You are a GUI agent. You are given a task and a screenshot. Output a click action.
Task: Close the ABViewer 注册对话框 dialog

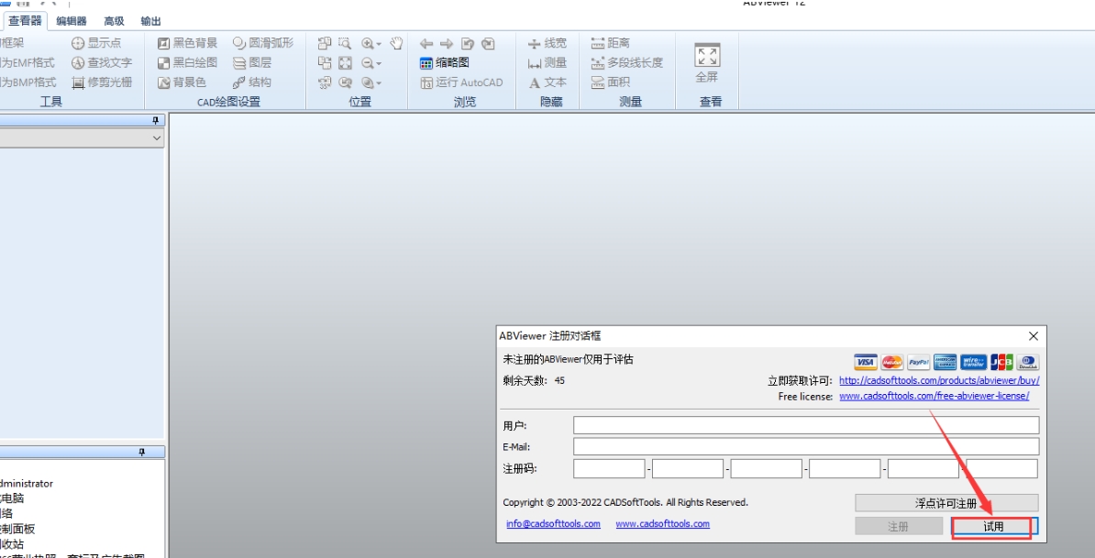coord(1034,336)
